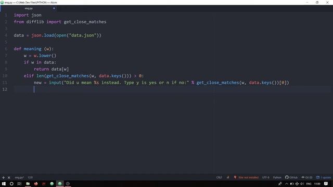This screenshot has height=187, width=333.
Task: Click the Atom window title bar icon
Action: click(2, 2)
